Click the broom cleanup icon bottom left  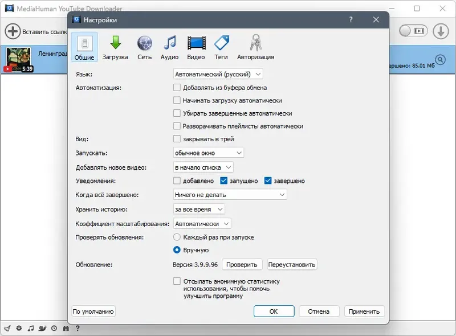[x=7, y=329]
